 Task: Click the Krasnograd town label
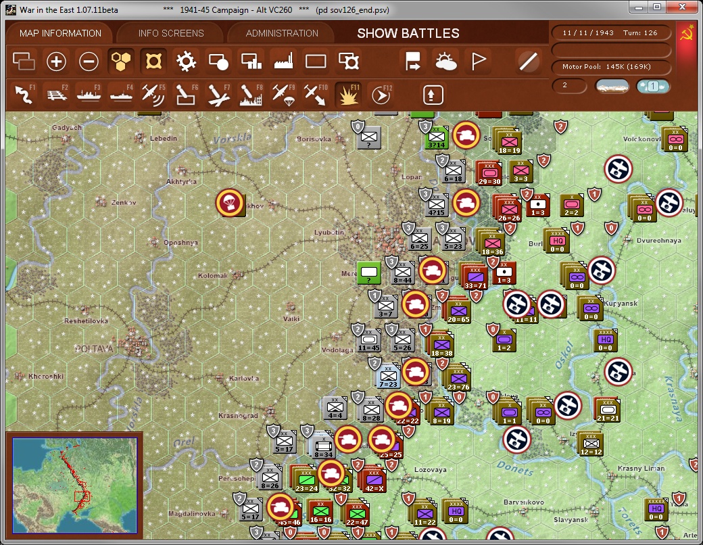tap(238, 415)
